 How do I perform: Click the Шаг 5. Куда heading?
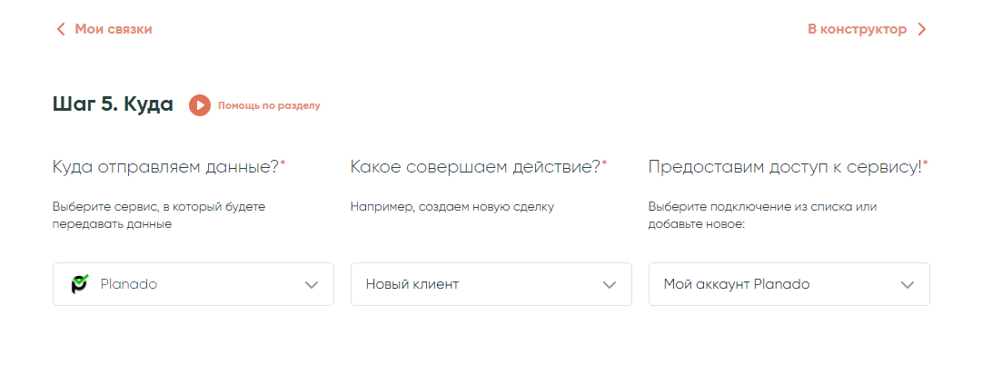pos(113,104)
